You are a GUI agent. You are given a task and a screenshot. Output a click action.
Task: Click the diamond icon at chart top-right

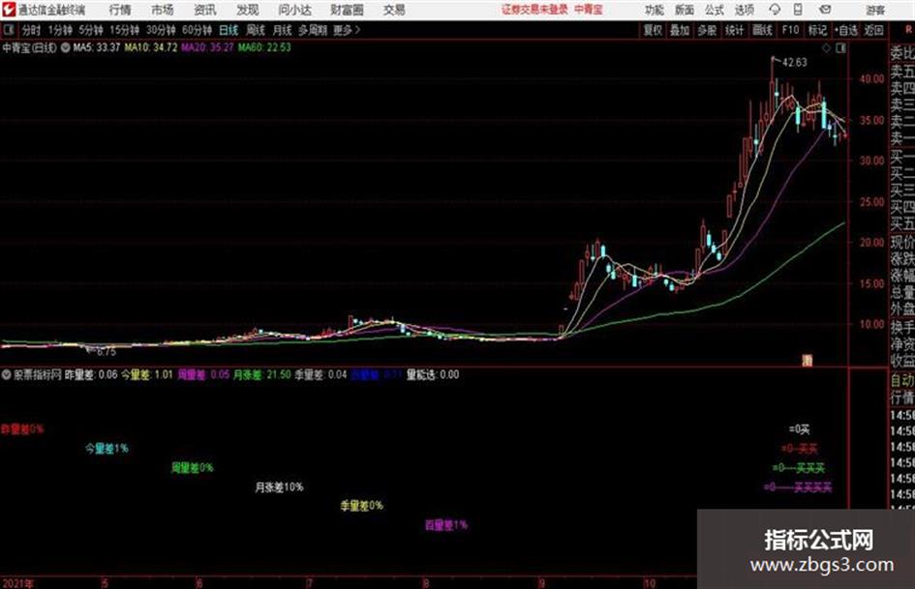pyautogui.click(x=826, y=48)
